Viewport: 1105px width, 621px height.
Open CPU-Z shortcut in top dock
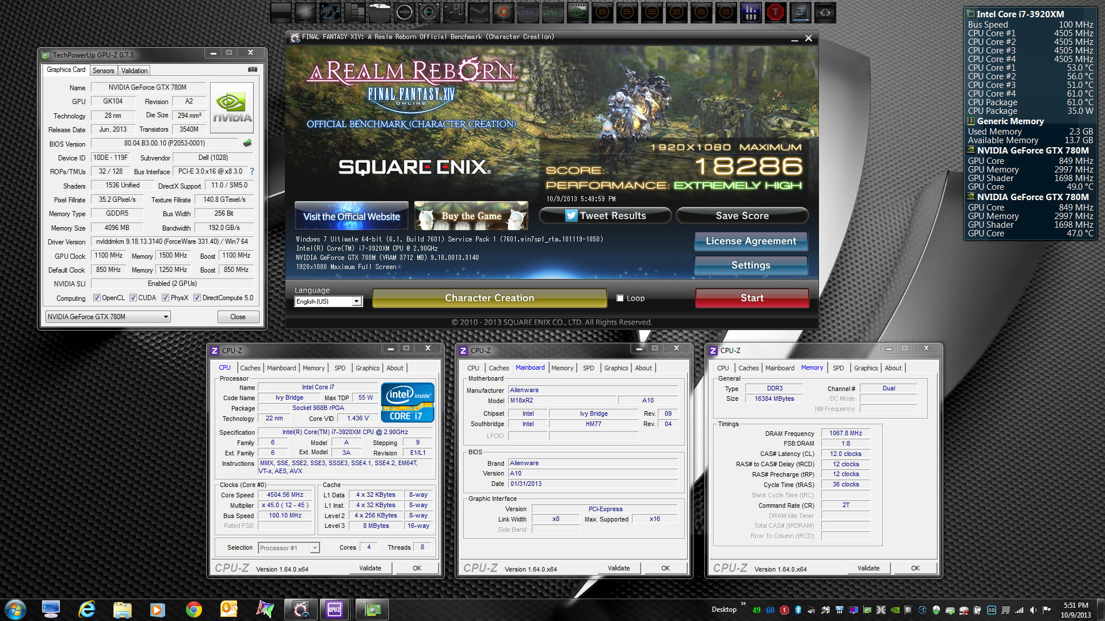pyautogui.click(x=528, y=12)
